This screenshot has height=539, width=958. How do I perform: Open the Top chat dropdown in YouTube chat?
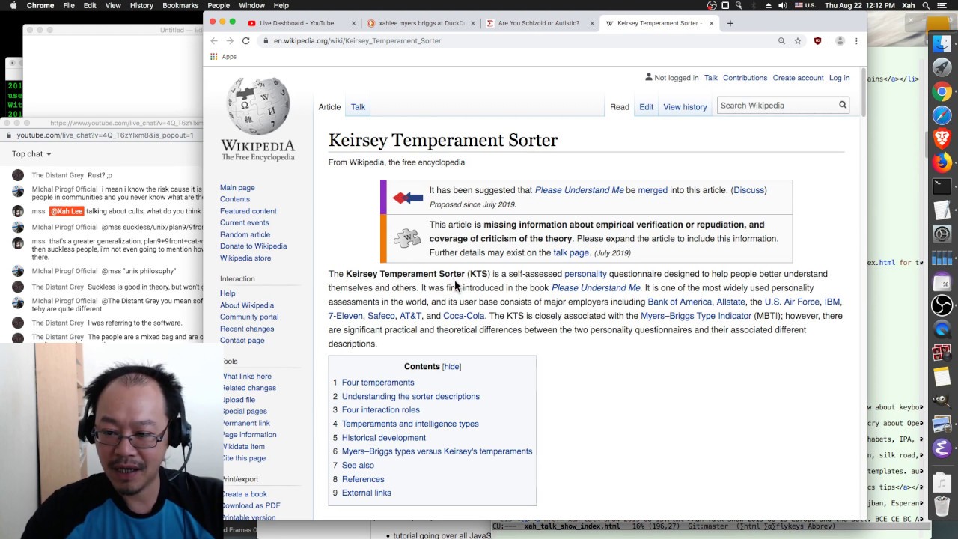pos(31,154)
